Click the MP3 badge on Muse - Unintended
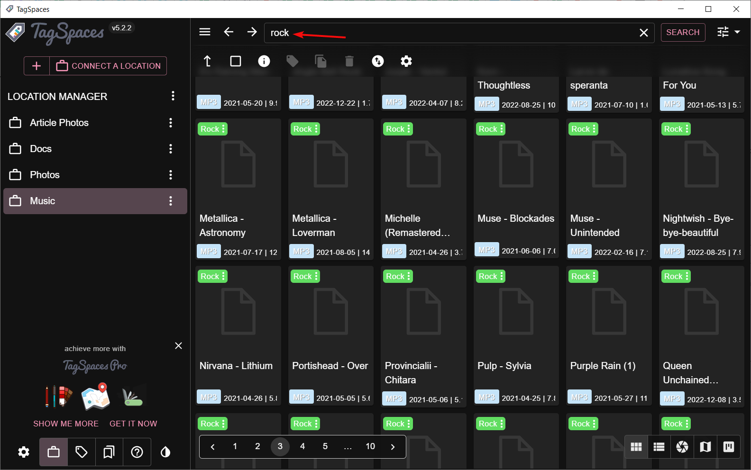Image resolution: width=751 pixels, height=470 pixels. coord(579,252)
